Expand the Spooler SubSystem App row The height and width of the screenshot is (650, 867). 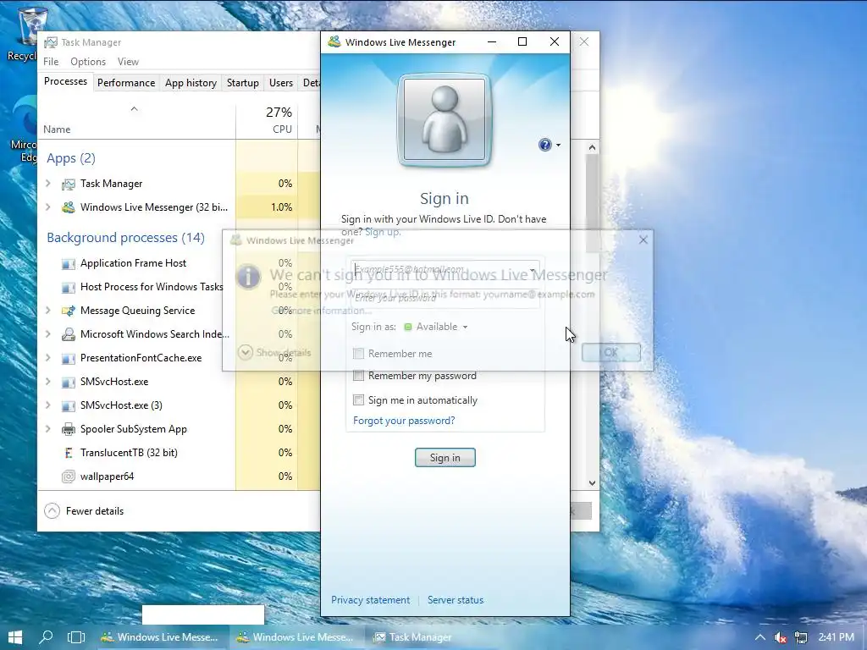[48, 429]
